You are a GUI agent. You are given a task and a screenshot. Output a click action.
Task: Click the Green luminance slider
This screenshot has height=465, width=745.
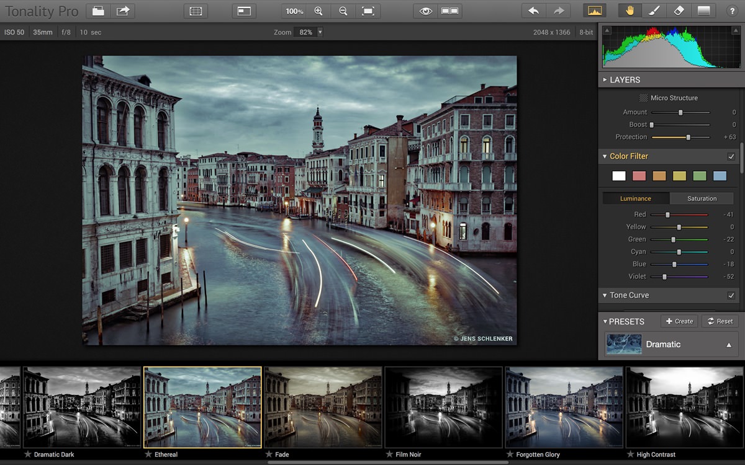(x=679, y=239)
